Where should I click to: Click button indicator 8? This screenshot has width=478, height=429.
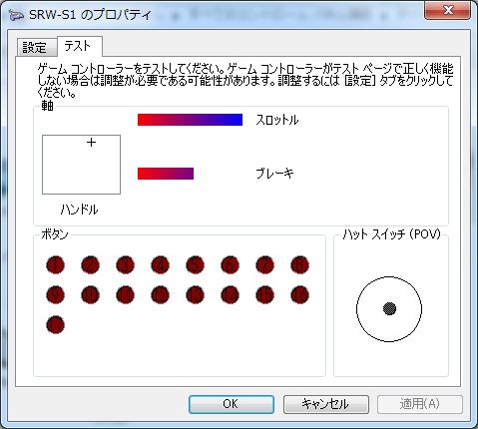(x=299, y=265)
